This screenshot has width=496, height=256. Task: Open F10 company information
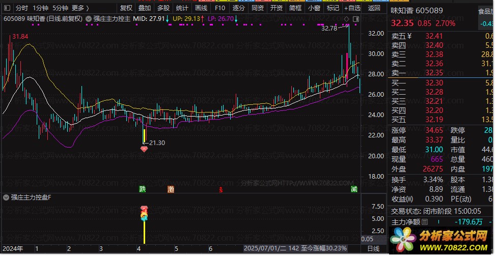(x=220, y=8)
